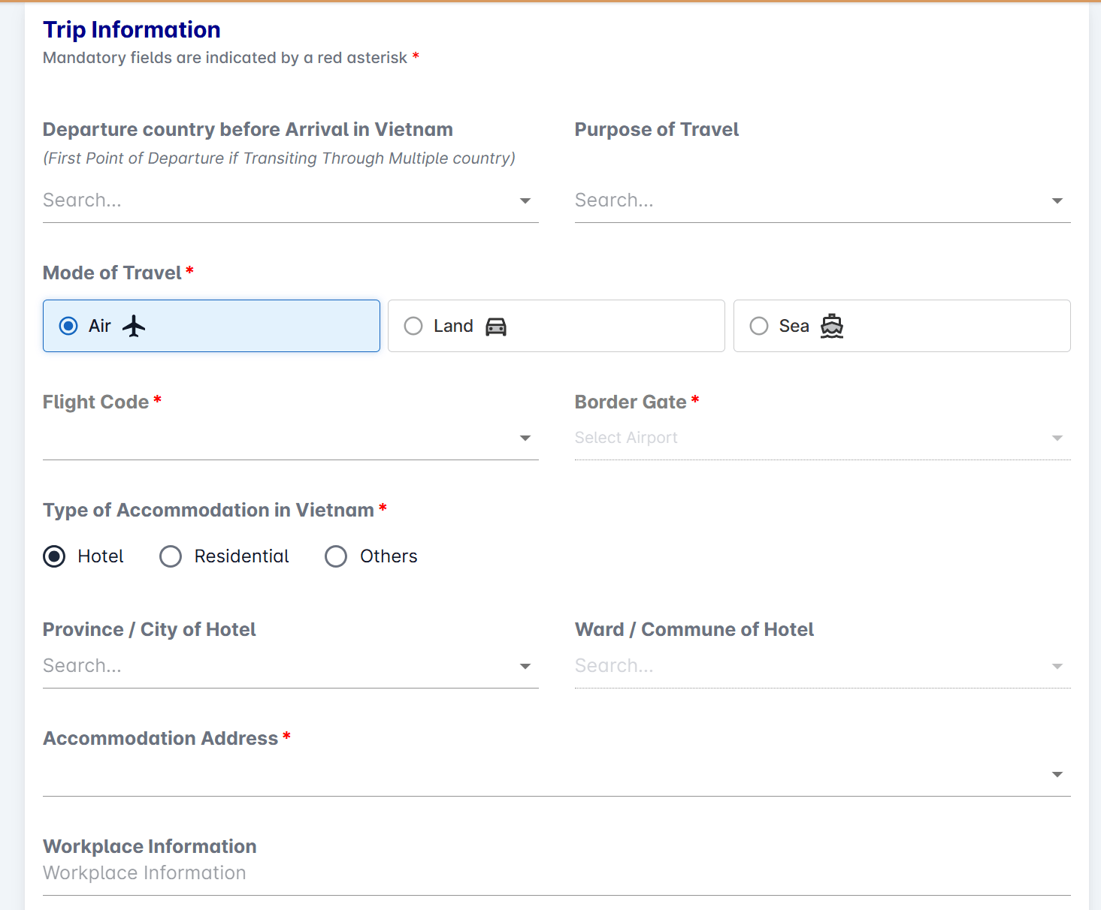Choose Residential accommodation type

[x=171, y=556]
